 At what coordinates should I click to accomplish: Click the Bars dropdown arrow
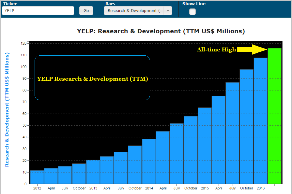click(168, 11)
